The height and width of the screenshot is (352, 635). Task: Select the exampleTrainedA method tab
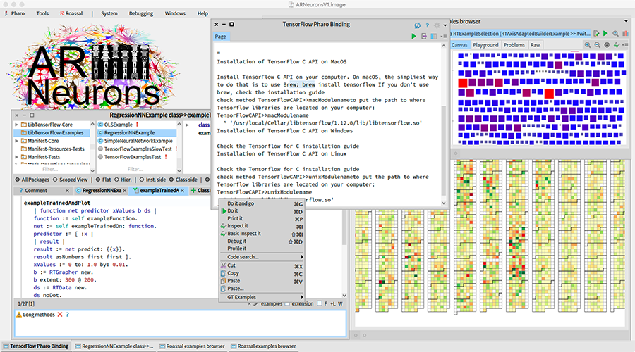(x=159, y=190)
